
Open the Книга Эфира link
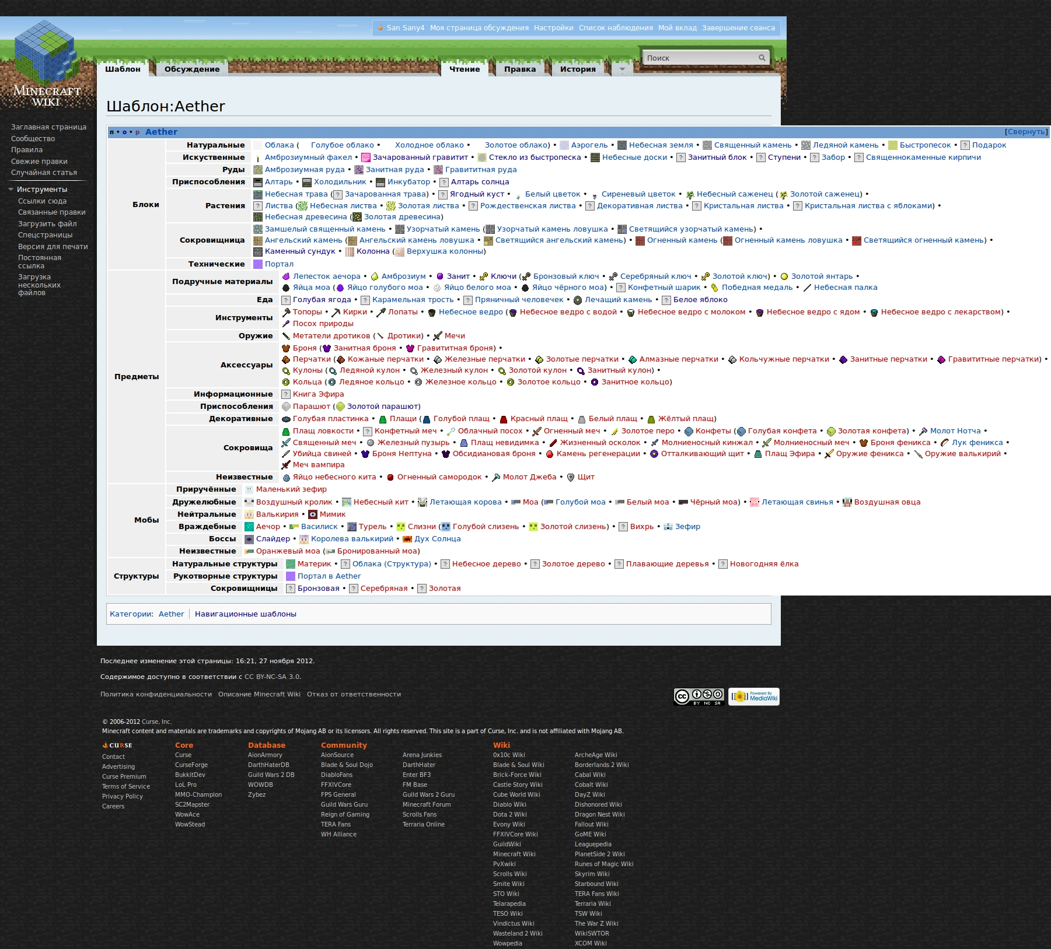pos(318,394)
